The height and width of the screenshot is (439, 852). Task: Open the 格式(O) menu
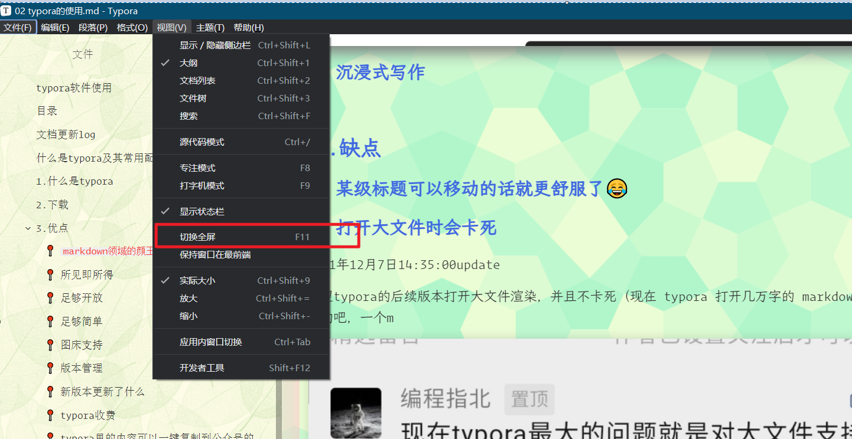click(x=132, y=27)
